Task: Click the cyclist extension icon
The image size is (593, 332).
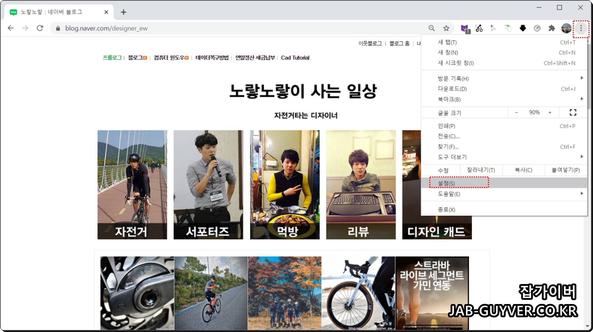Action: click(x=479, y=28)
